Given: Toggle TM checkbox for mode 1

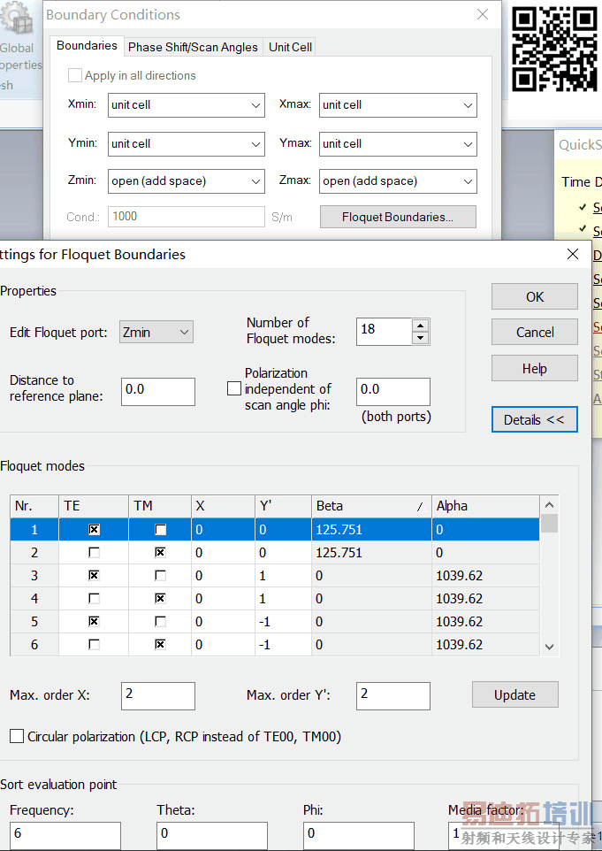Looking at the screenshot, I should [160, 529].
